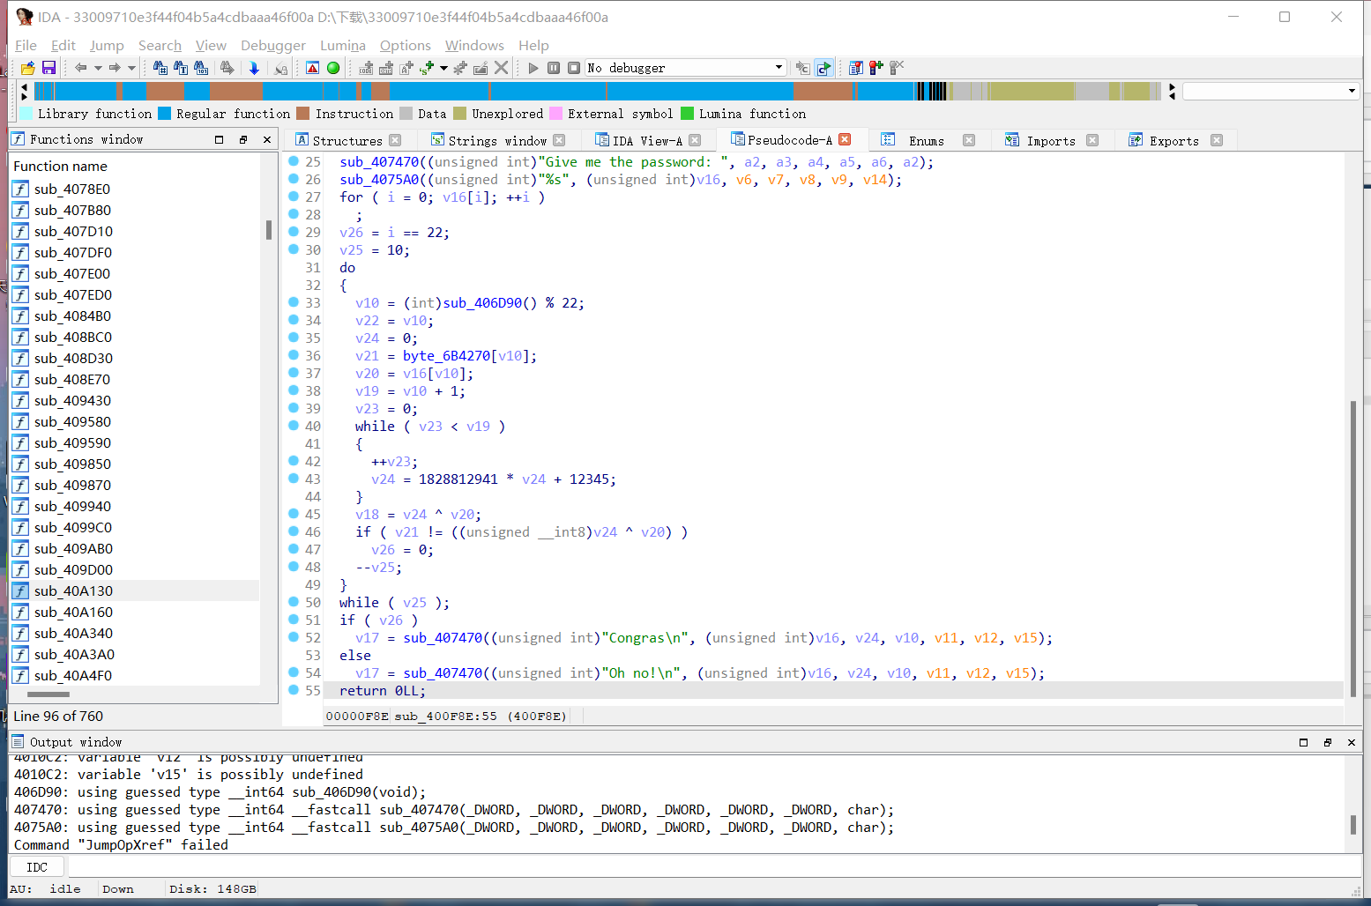The height and width of the screenshot is (906, 1371).
Task: Toggle the breakpoint dot on line 46
Action: click(294, 531)
